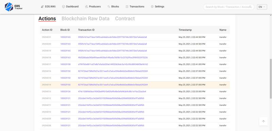Click the Block ID column header
Viewport: 272px width, 131px height.
tap(65, 30)
